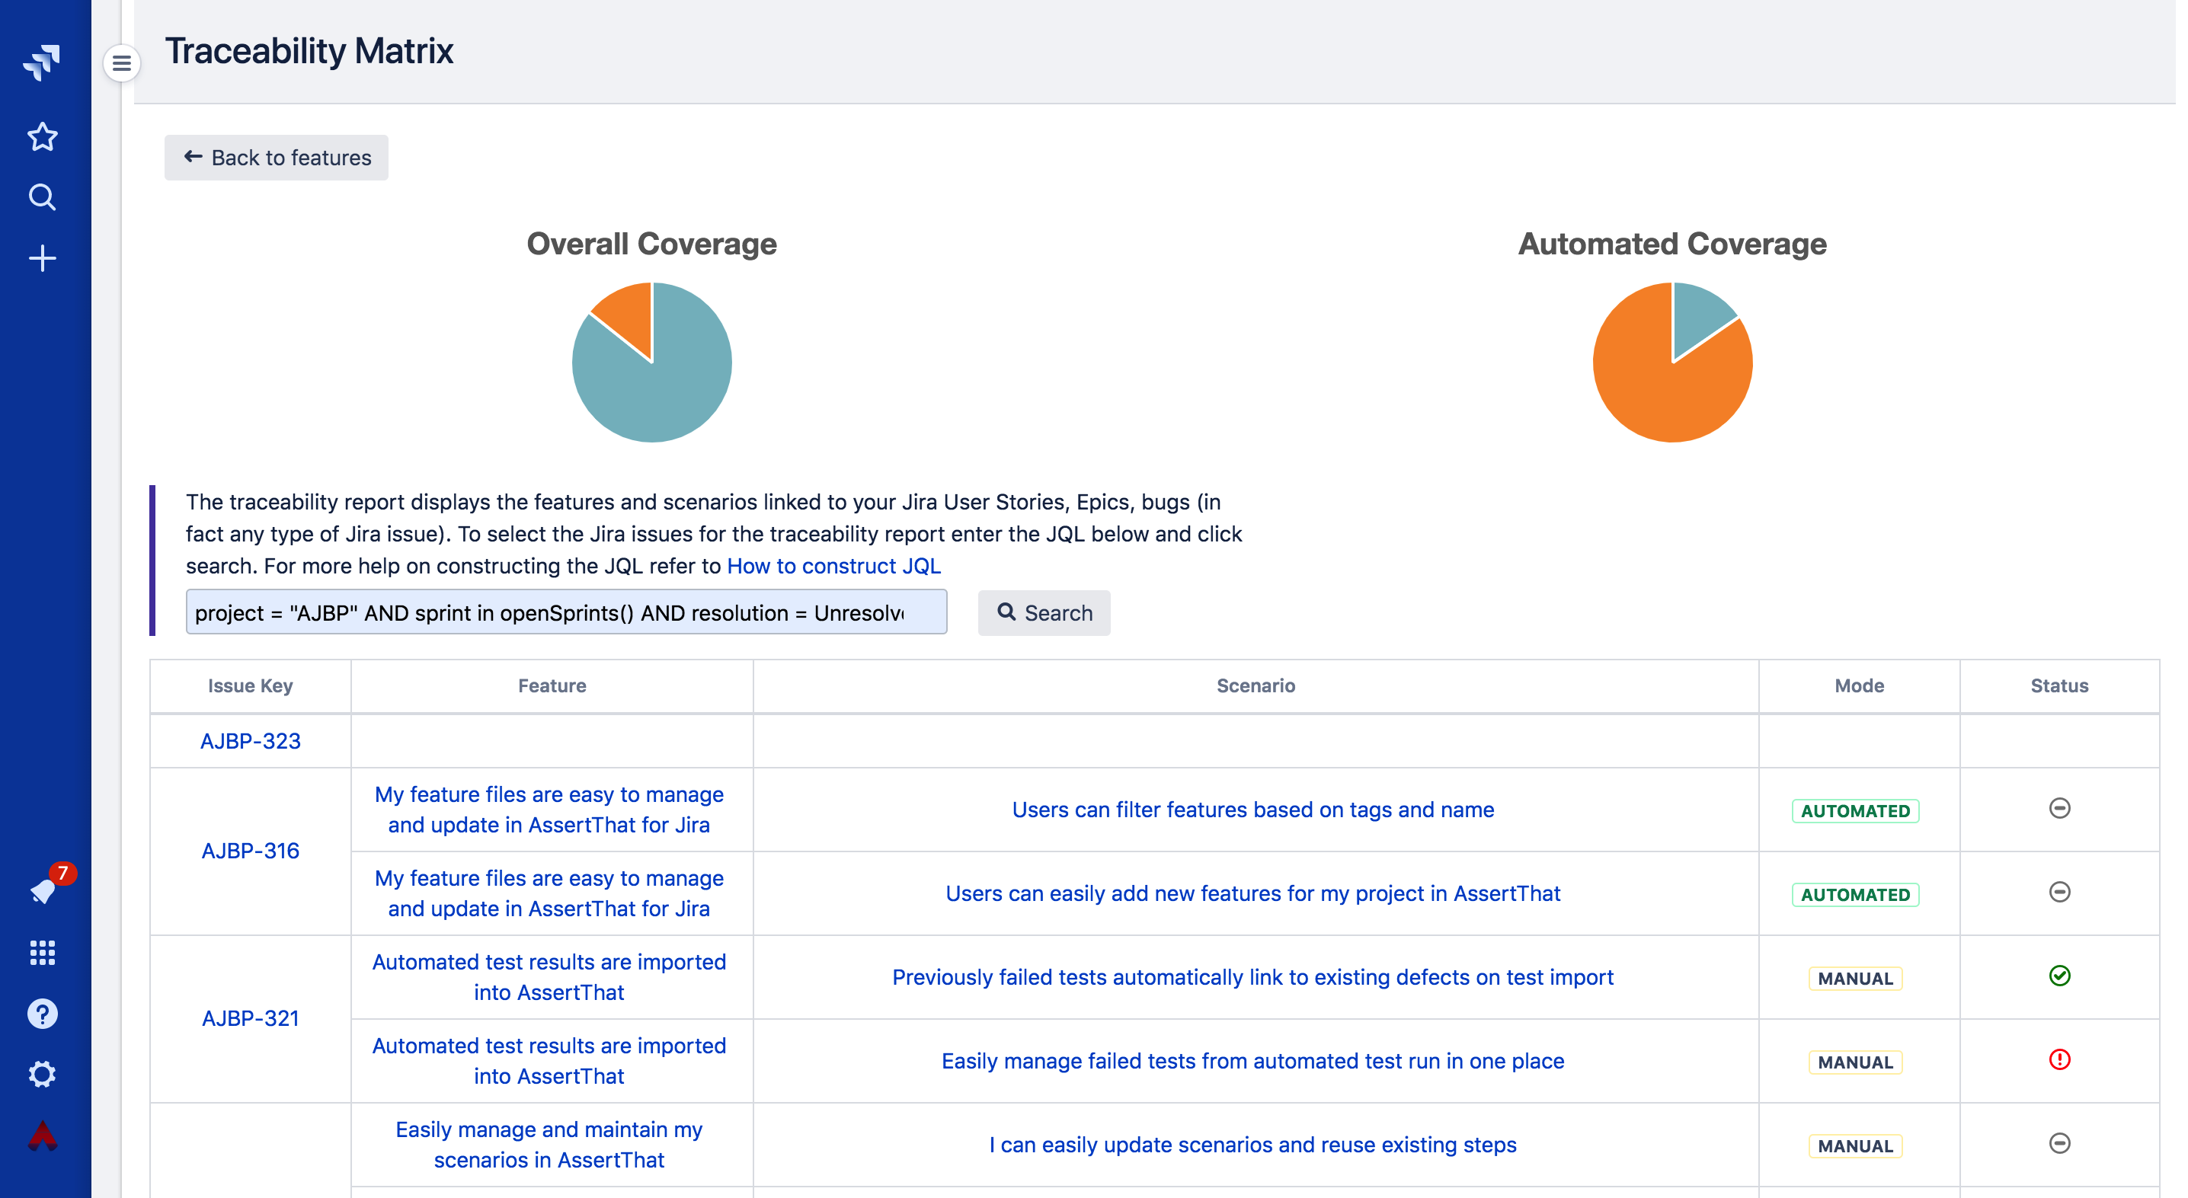Open scenario I can easily update scenarios
The height and width of the screenshot is (1198, 2188).
coord(1252,1145)
